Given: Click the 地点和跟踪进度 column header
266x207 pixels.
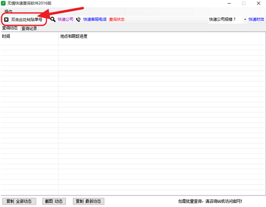Looking at the screenshot, I should pos(162,36).
